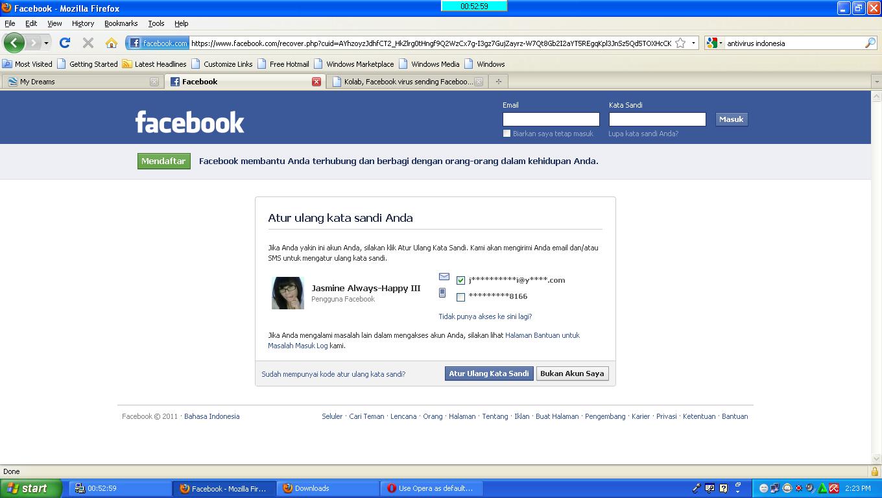This screenshot has width=882, height=498.
Task: Open the Tools menu
Action: pos(156,23)
